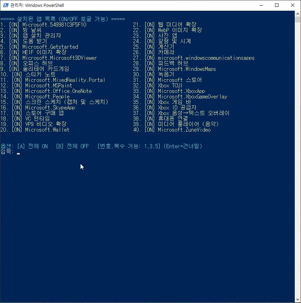Image resolution: width=301 pixels, height=303 pixels.
Task: Click row 24 알람 및 시계
Action: coord(162,41)
